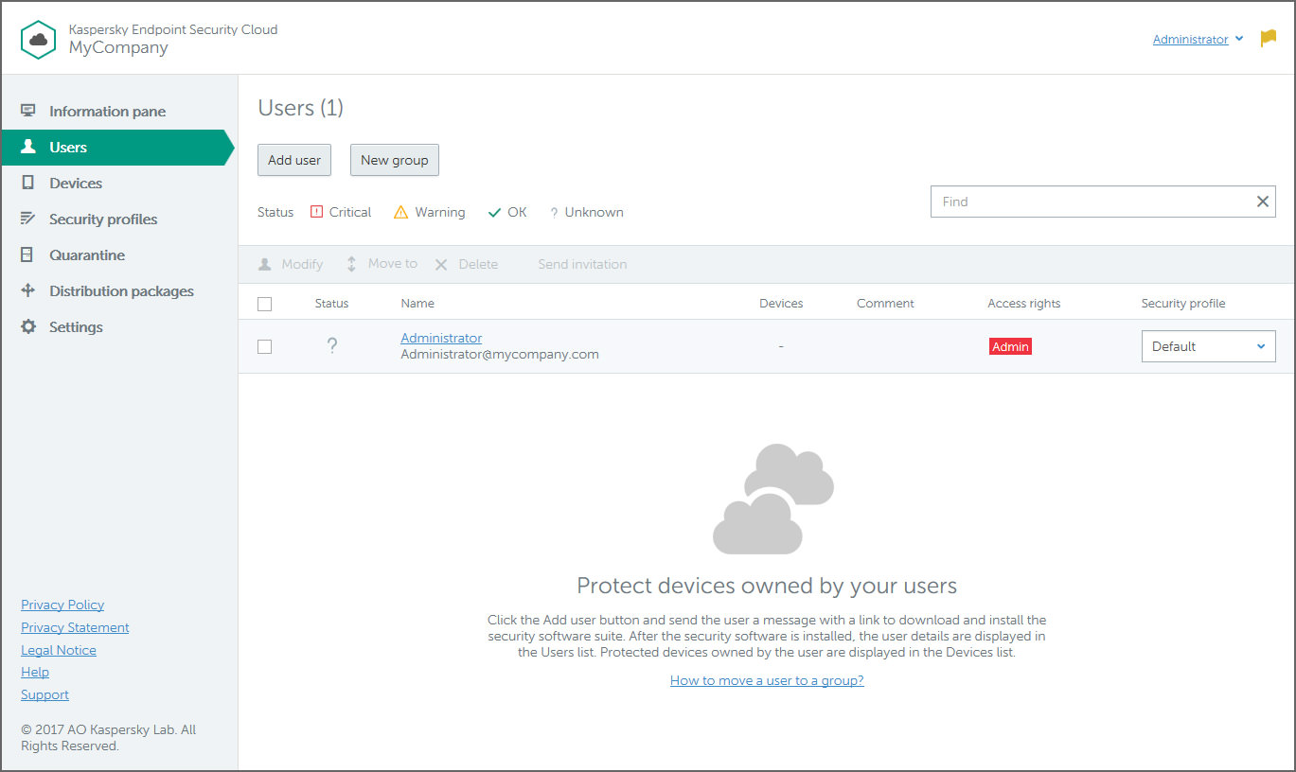Screen dimensions: 1296x772
Task: Click the Name column header
Action: [x=417, y=304]
